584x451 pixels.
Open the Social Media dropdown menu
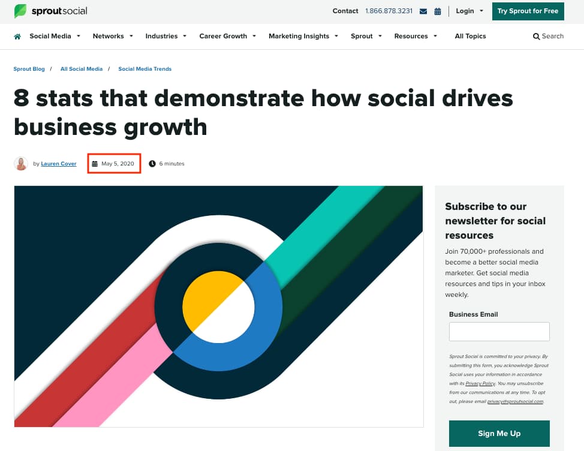[x=55, y=36]
